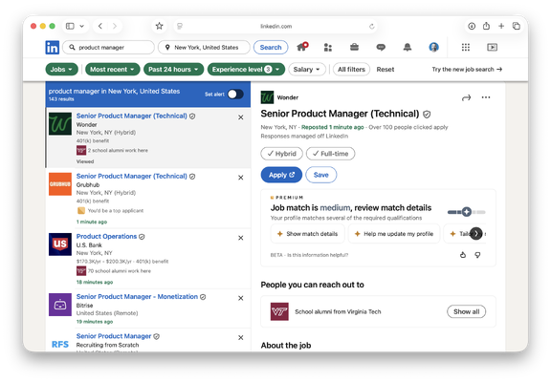Click the Virginia Tech alumni logo

pos(279,311)
